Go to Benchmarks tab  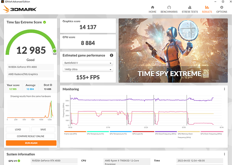[x=169, y=9]
